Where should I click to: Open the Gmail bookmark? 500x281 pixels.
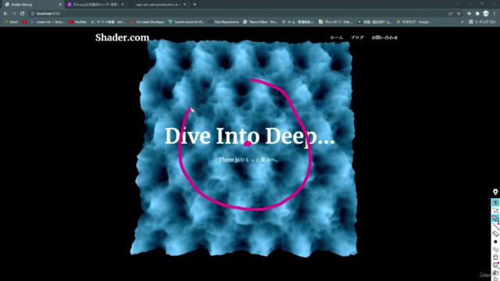point(11,22)
